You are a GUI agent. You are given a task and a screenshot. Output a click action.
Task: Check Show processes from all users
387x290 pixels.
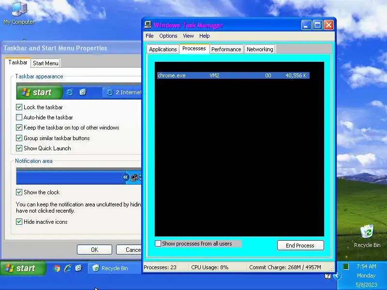coord(158,244)
